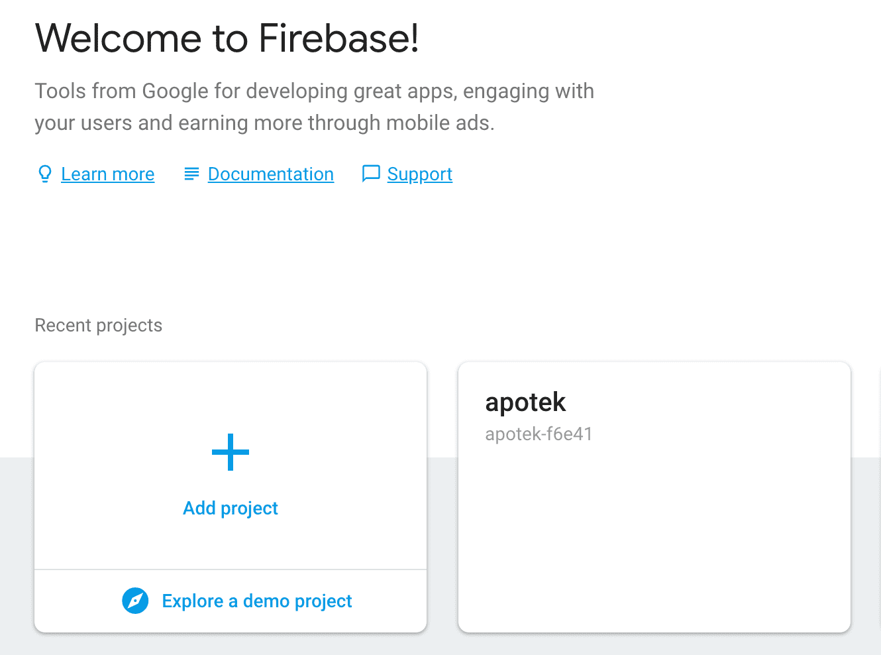Click the "earning more through mobile ads" line
881x655 pixels.
pyautogui.click(x=264, y=123)
